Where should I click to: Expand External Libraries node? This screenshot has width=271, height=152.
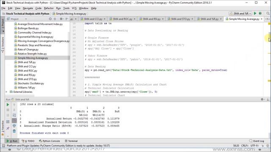click(7, 92)
